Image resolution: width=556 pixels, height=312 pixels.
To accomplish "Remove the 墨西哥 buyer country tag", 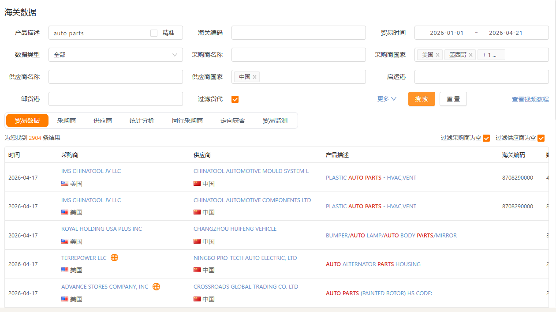I will click(x=470, y=55).
